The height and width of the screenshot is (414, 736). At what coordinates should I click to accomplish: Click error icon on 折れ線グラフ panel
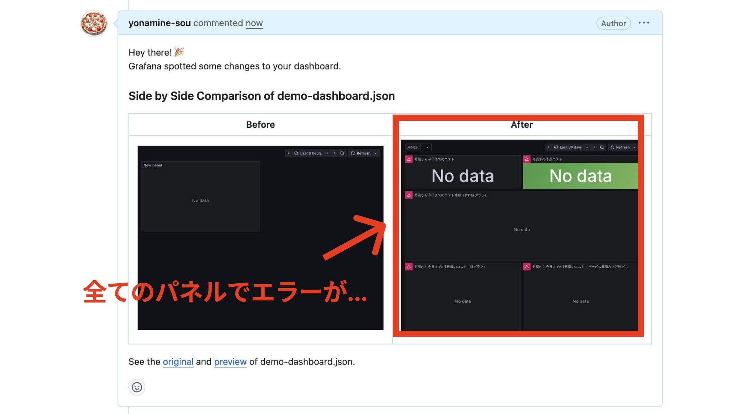409,195
